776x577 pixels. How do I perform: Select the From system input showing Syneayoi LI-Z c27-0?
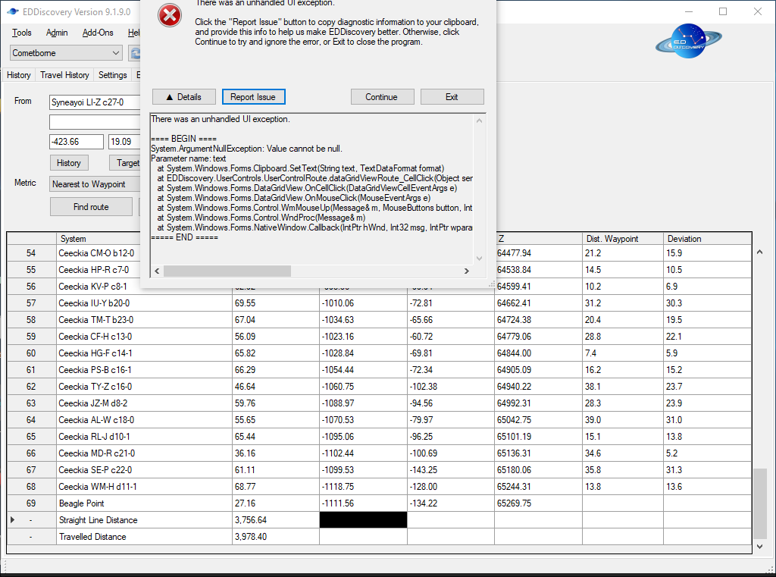click(95, 102)
